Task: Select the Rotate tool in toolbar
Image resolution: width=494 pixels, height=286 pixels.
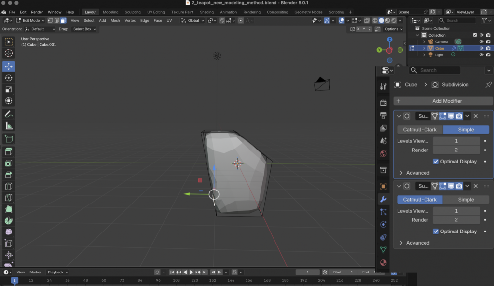Action: 9,78
